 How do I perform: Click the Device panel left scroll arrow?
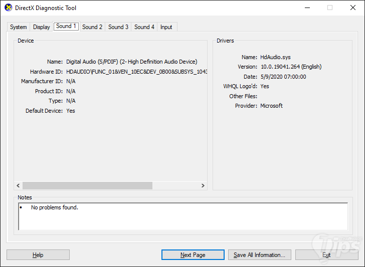[x=18, y=185]
